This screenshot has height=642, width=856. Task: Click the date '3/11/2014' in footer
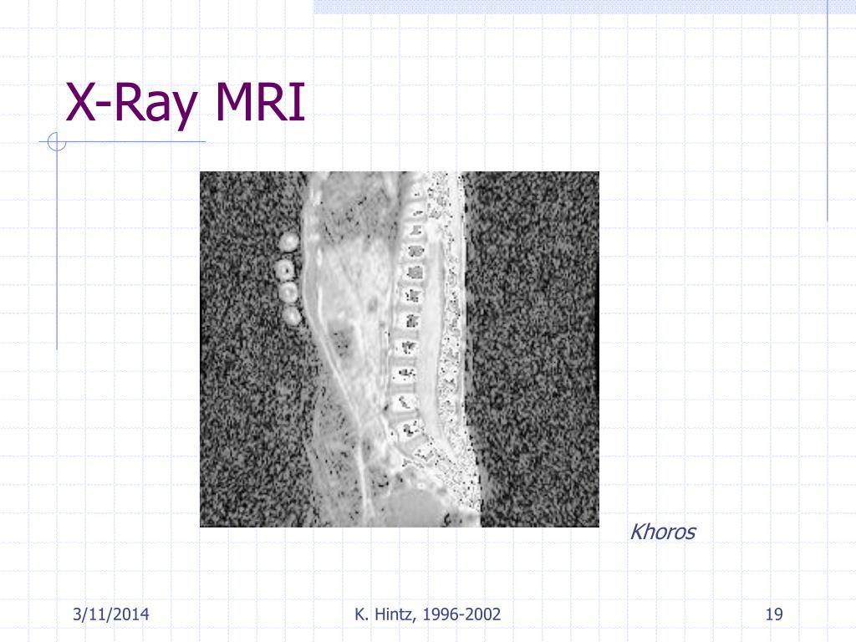[111, 614]
